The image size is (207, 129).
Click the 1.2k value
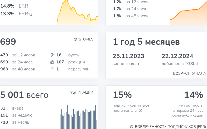[x=117, y=2]
